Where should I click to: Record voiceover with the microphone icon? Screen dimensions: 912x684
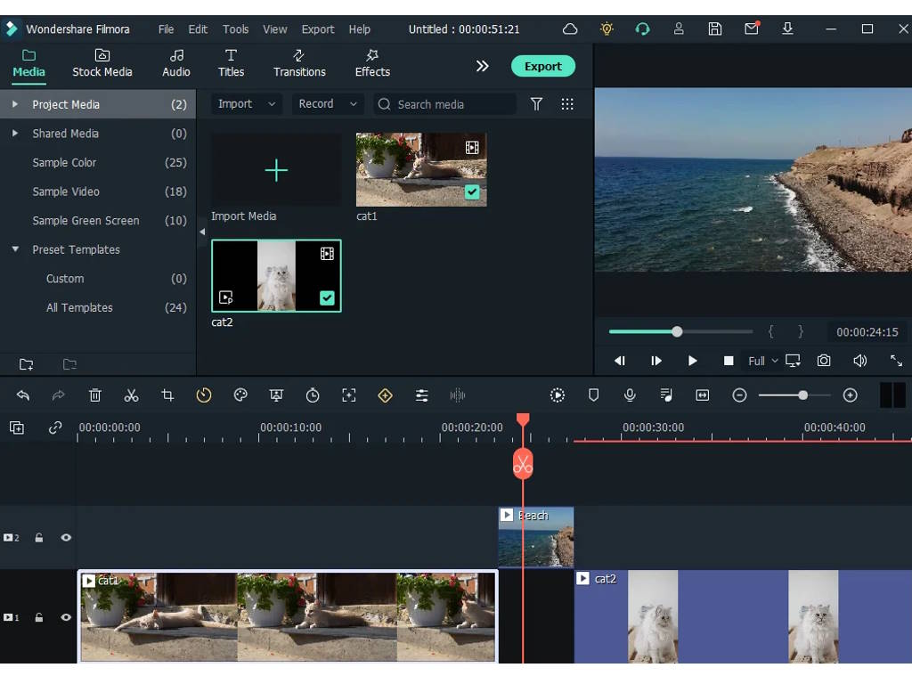pyautogui.click(x=630, y=395)
